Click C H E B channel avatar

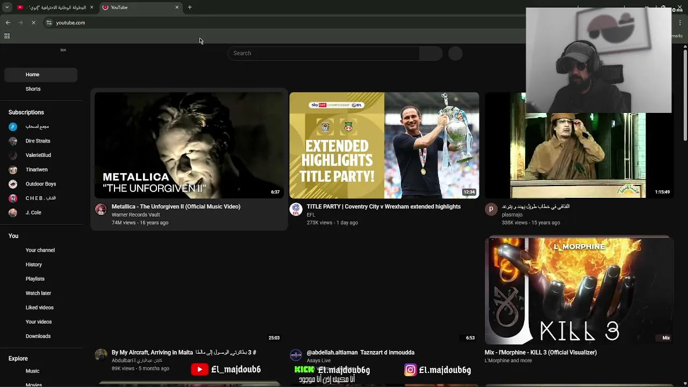pyautogui.click(x=13, y=198)
